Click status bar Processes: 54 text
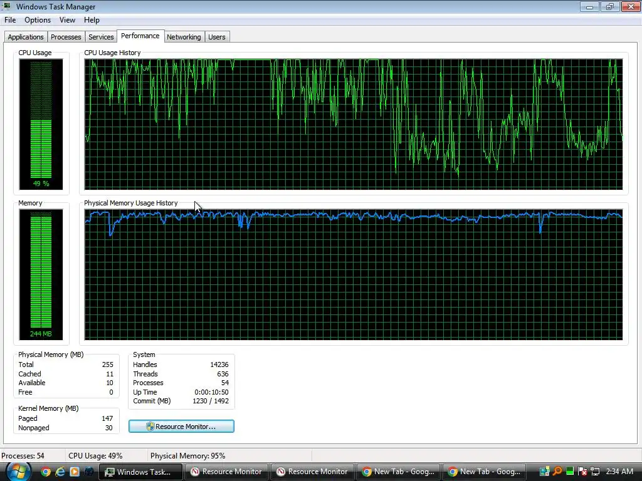The width and height of the screenshot is (642, 481). coord(23,456)
